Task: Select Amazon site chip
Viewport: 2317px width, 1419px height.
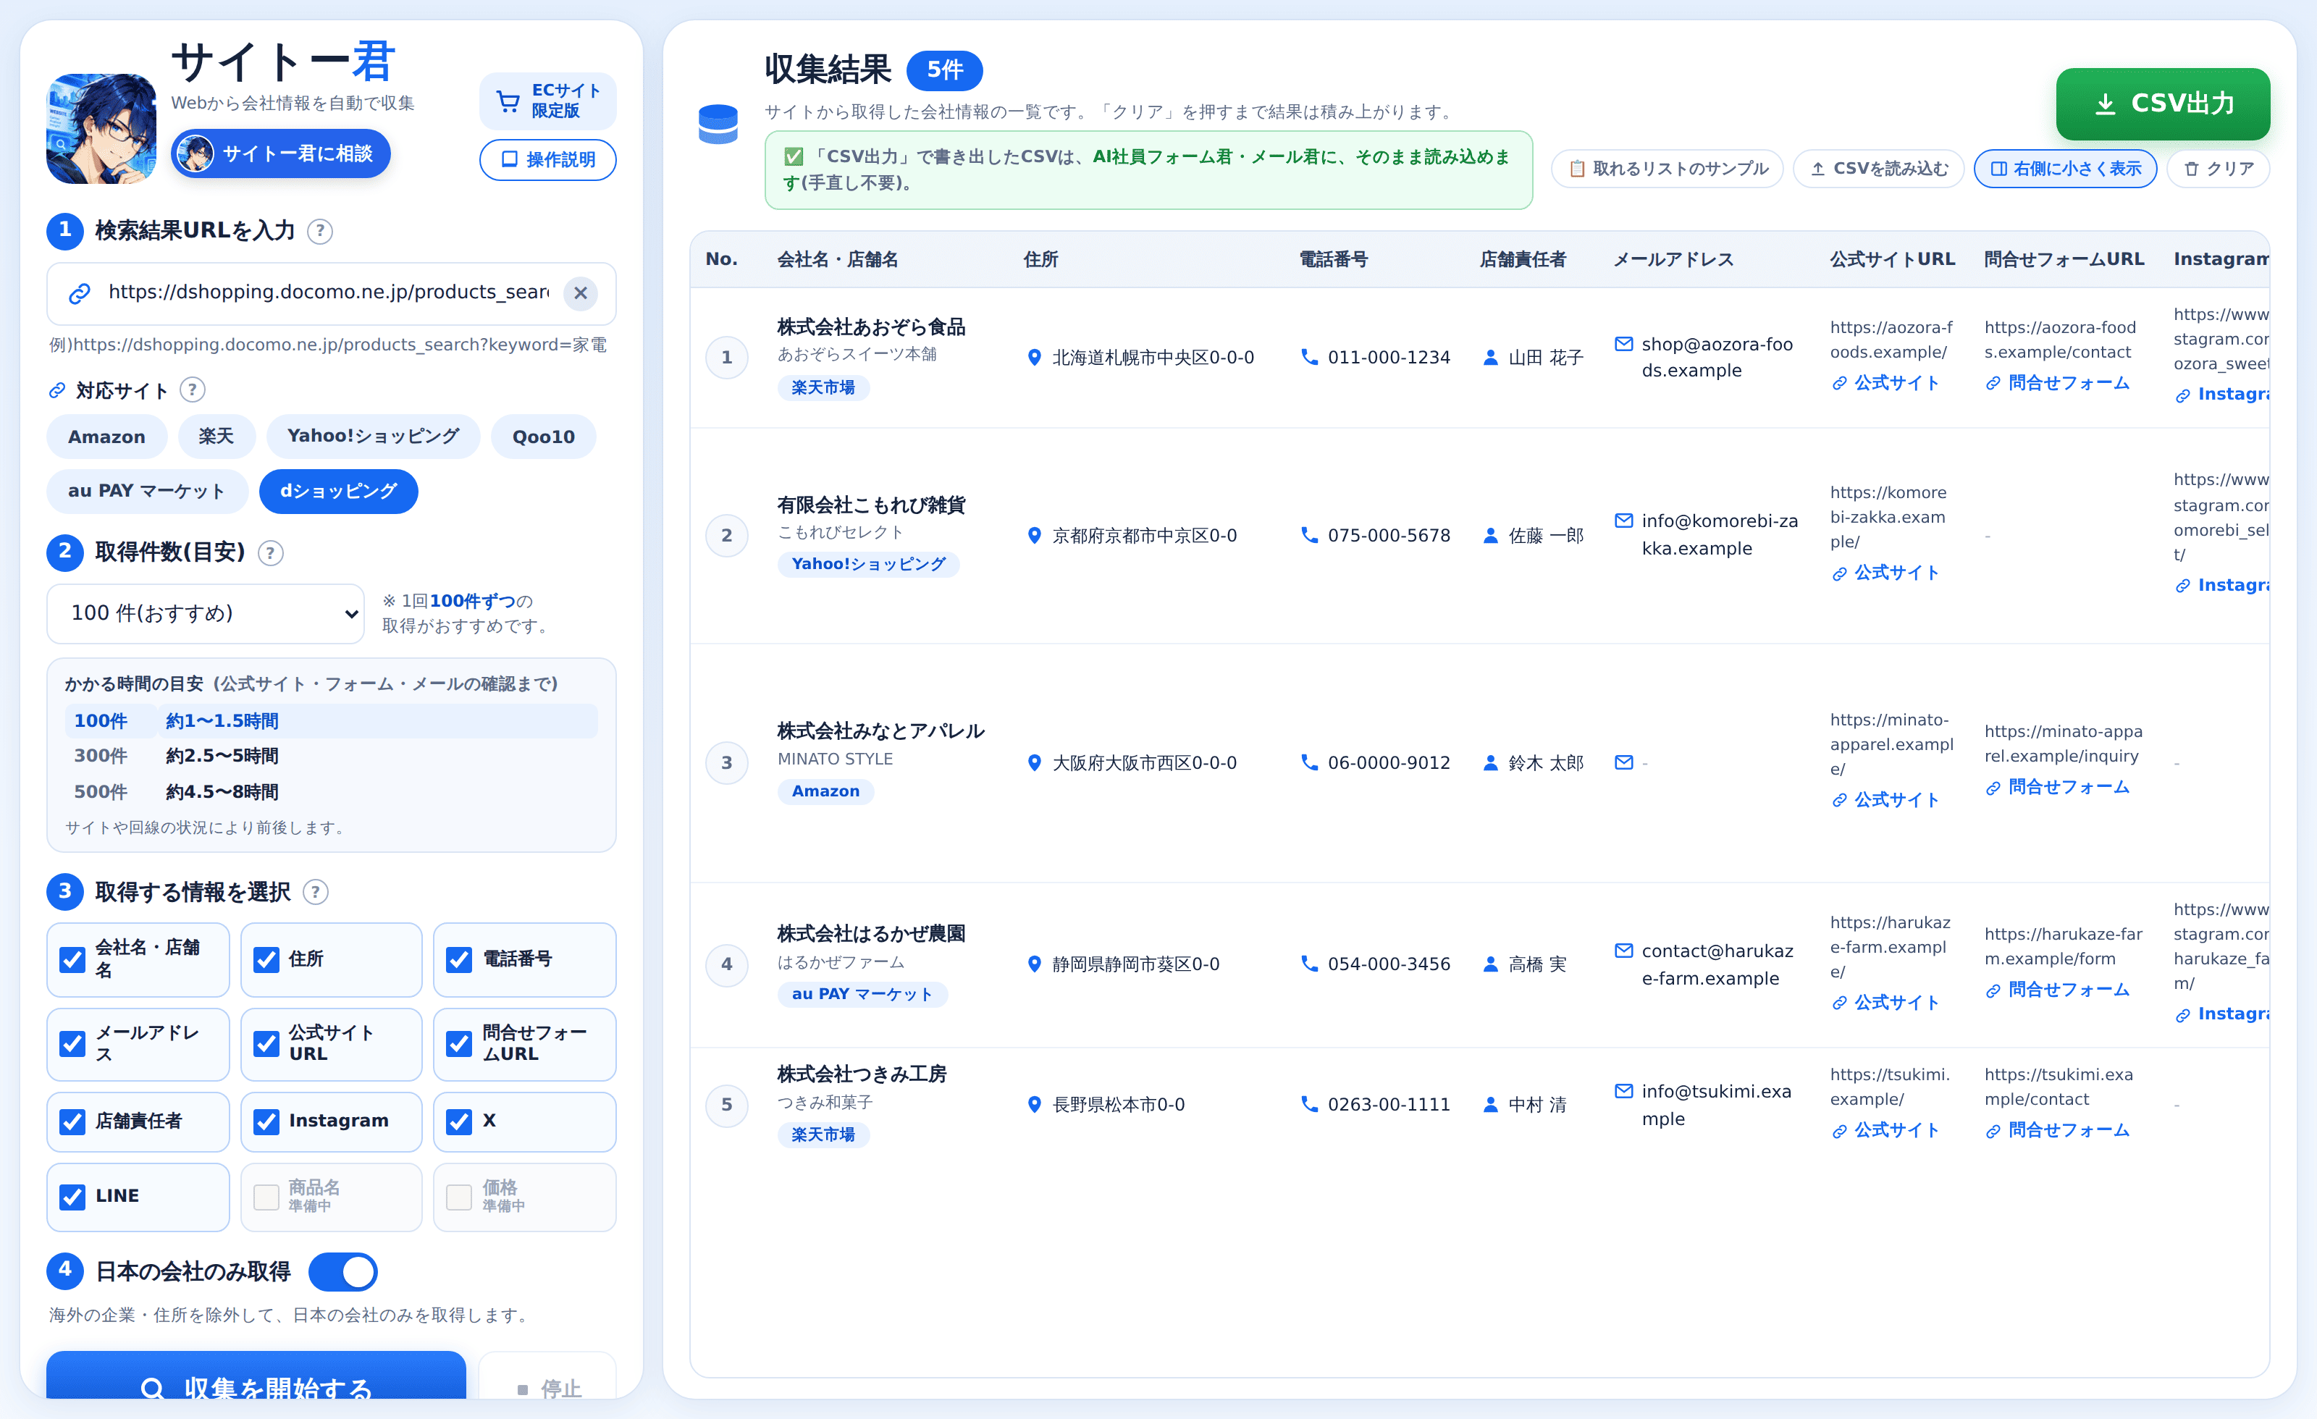Action: pos(106,437)
